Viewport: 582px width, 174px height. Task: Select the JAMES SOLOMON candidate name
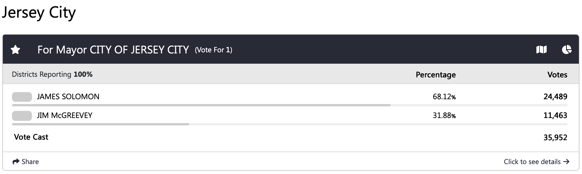coord(68,97)
